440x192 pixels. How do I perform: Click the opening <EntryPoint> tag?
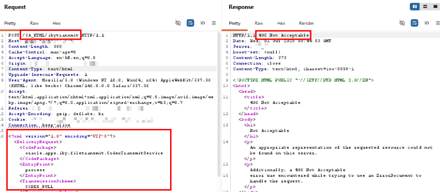[x=37, y=164]
